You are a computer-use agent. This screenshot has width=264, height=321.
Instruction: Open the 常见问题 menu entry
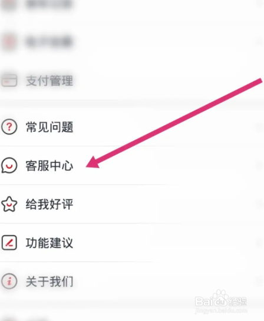tap(132, 127)
